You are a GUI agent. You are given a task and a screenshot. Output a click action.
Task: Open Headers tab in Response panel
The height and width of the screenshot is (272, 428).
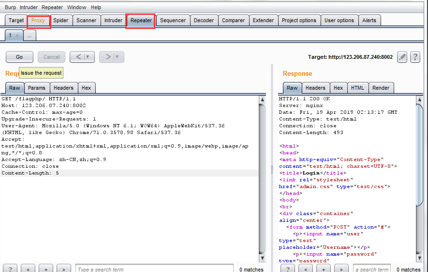click(315, 88)
